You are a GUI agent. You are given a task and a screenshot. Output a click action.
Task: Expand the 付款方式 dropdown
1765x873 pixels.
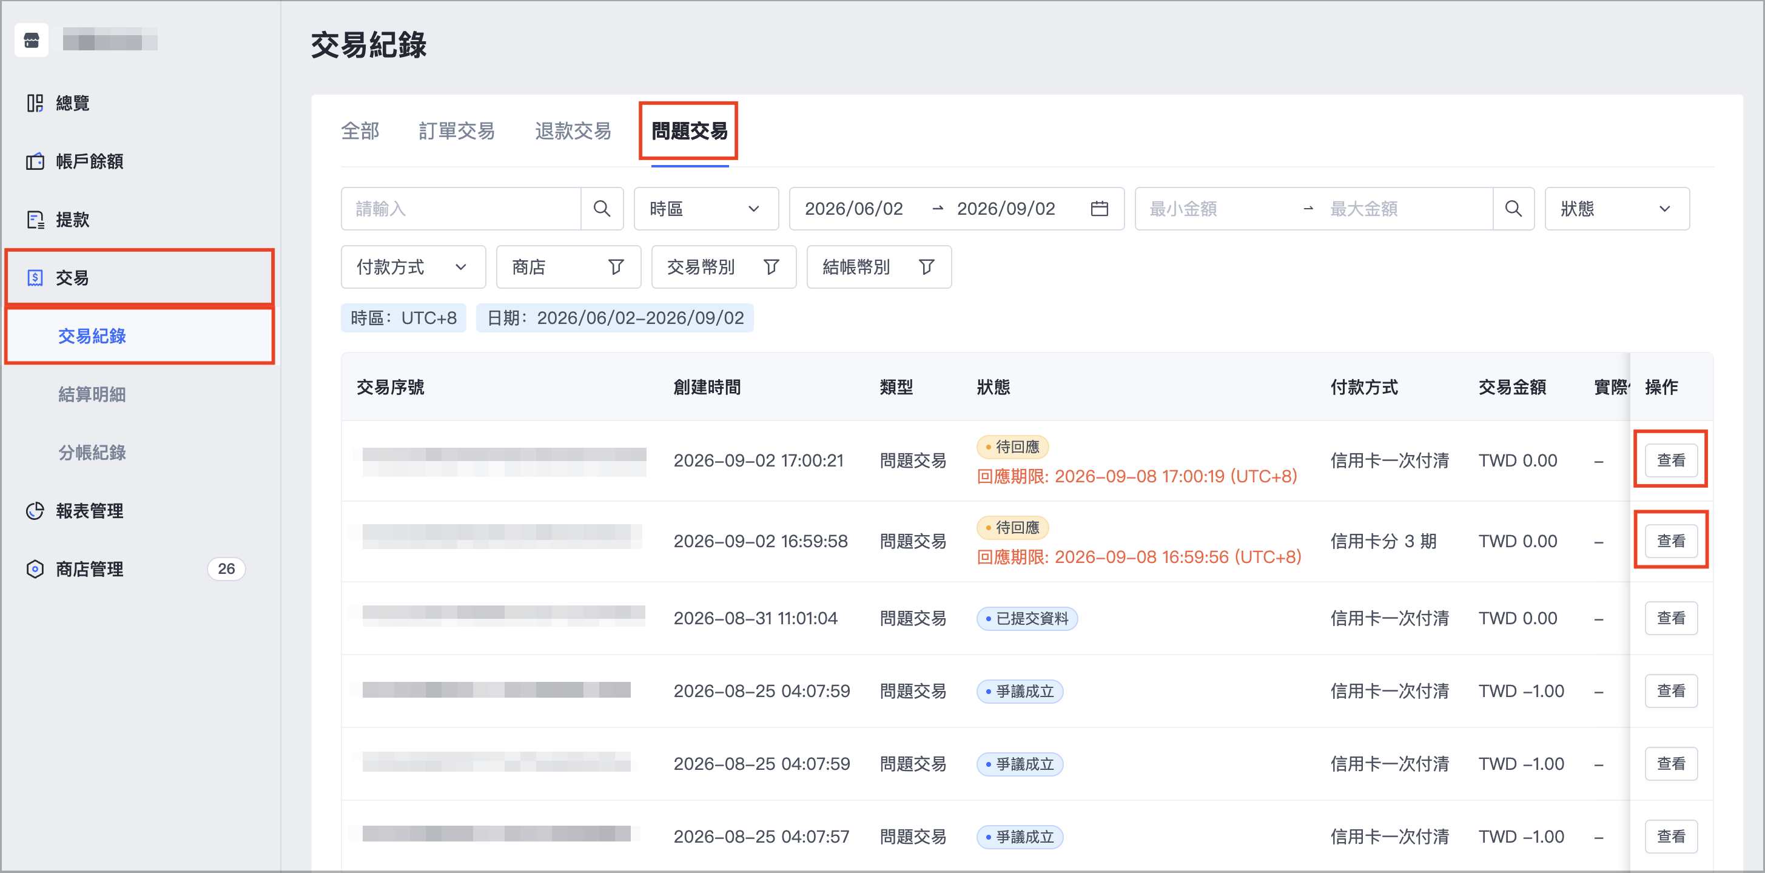[x=413, y=266]
